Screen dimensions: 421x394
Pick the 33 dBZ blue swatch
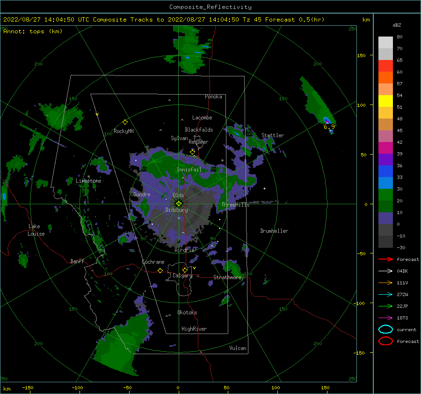pyautogui.click(x=385, y=183)
